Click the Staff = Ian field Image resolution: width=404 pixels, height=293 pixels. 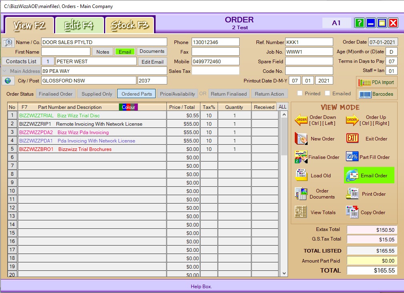(391, 71)
